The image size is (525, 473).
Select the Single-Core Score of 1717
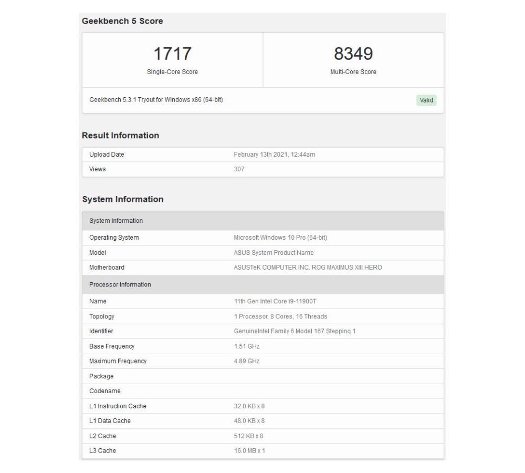point(173,53)
